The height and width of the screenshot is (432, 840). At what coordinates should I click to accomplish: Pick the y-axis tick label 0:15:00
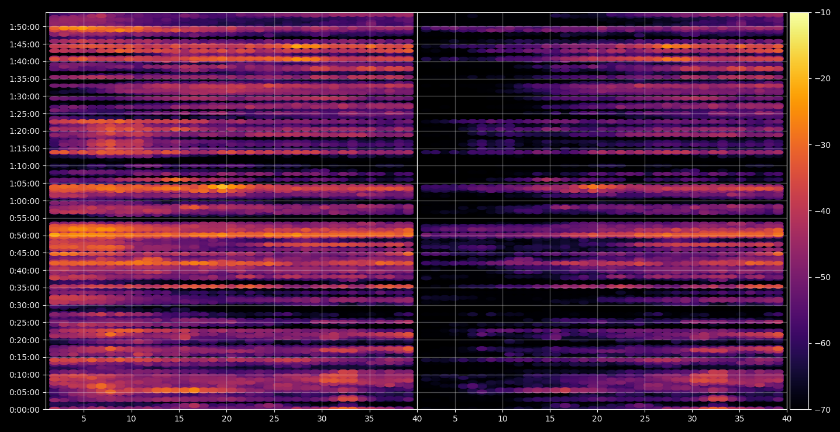(25, 357)
